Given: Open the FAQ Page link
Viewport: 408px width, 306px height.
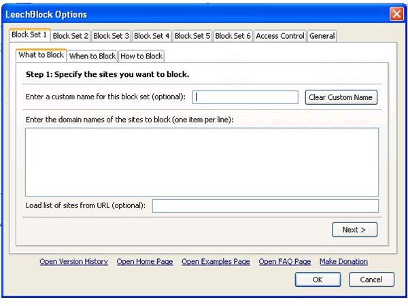Looking at the screenshot, I should (285, 262).
